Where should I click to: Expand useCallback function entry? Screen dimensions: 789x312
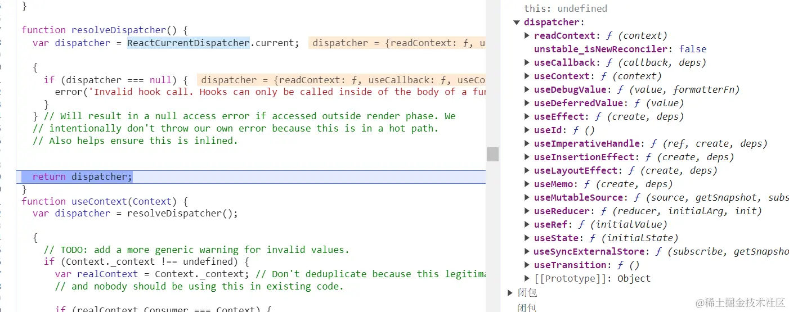[527, 62]
